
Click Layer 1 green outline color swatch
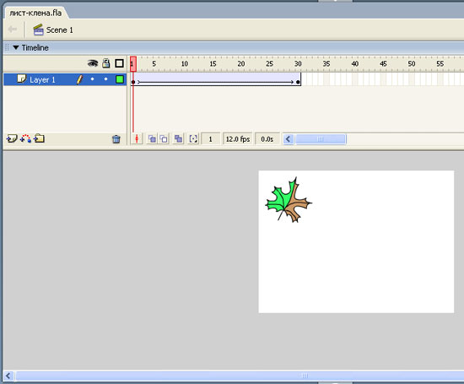click(120, 79)
